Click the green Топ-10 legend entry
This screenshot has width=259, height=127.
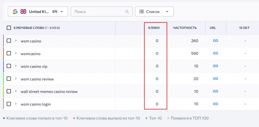pos(154,118)
